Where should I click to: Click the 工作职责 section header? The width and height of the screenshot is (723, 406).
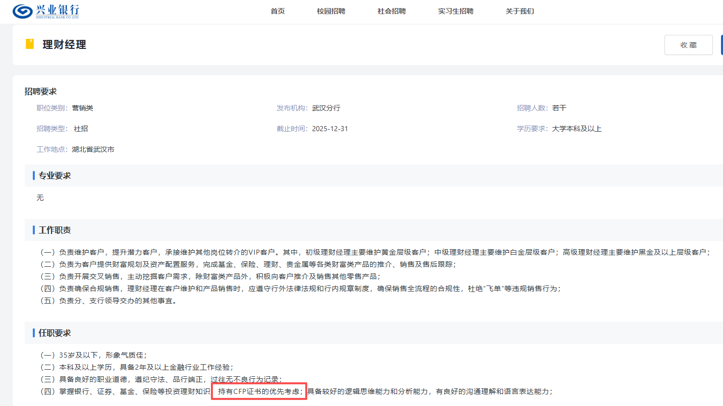(55, 230)
